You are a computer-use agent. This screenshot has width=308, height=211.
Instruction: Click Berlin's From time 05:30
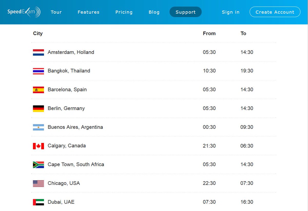(x=209, y=108)
